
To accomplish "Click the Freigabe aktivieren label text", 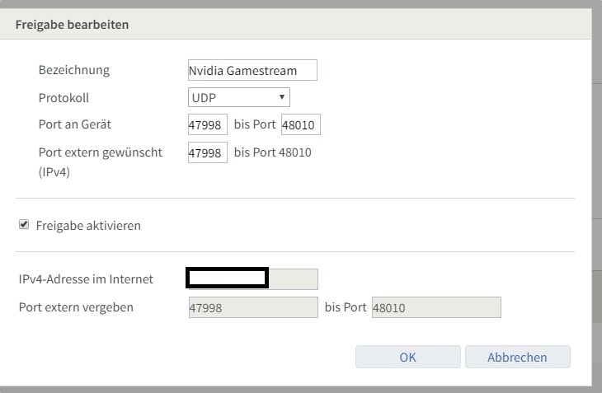I will click(x=88, y=225).
